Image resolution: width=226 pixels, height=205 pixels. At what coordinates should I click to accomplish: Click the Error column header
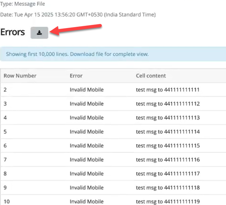(x=76, y=76)
